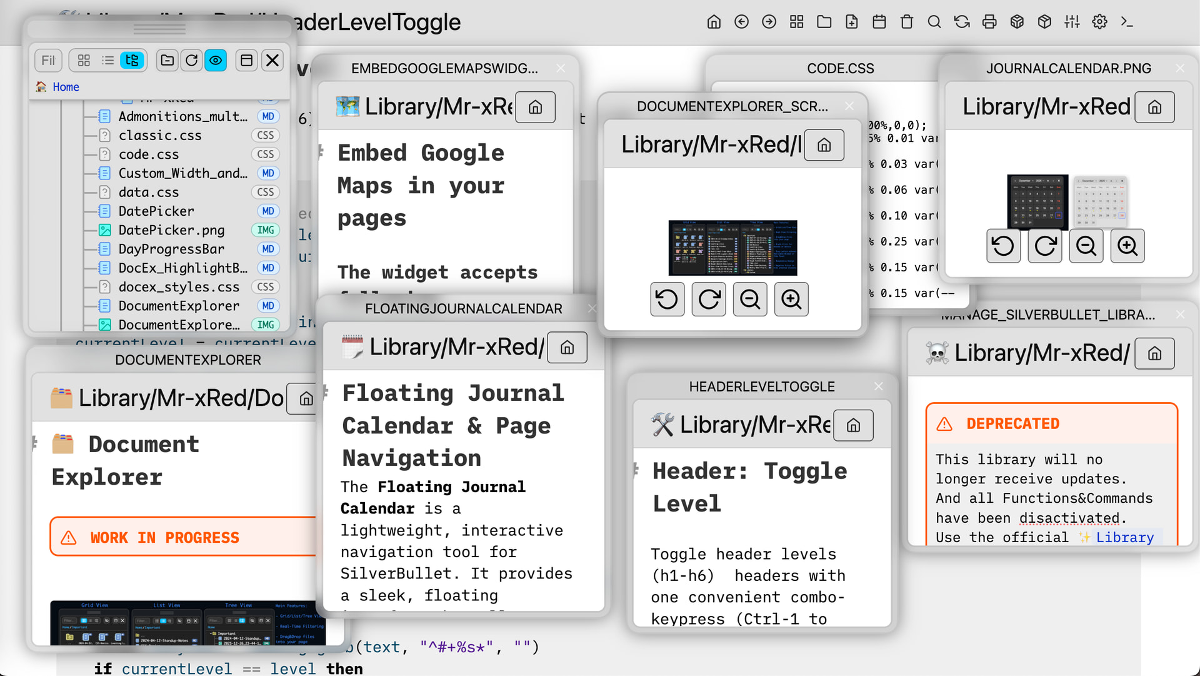Navigate back with left arrow icon
Screen dimensions: 1200x676
point(741,23)
